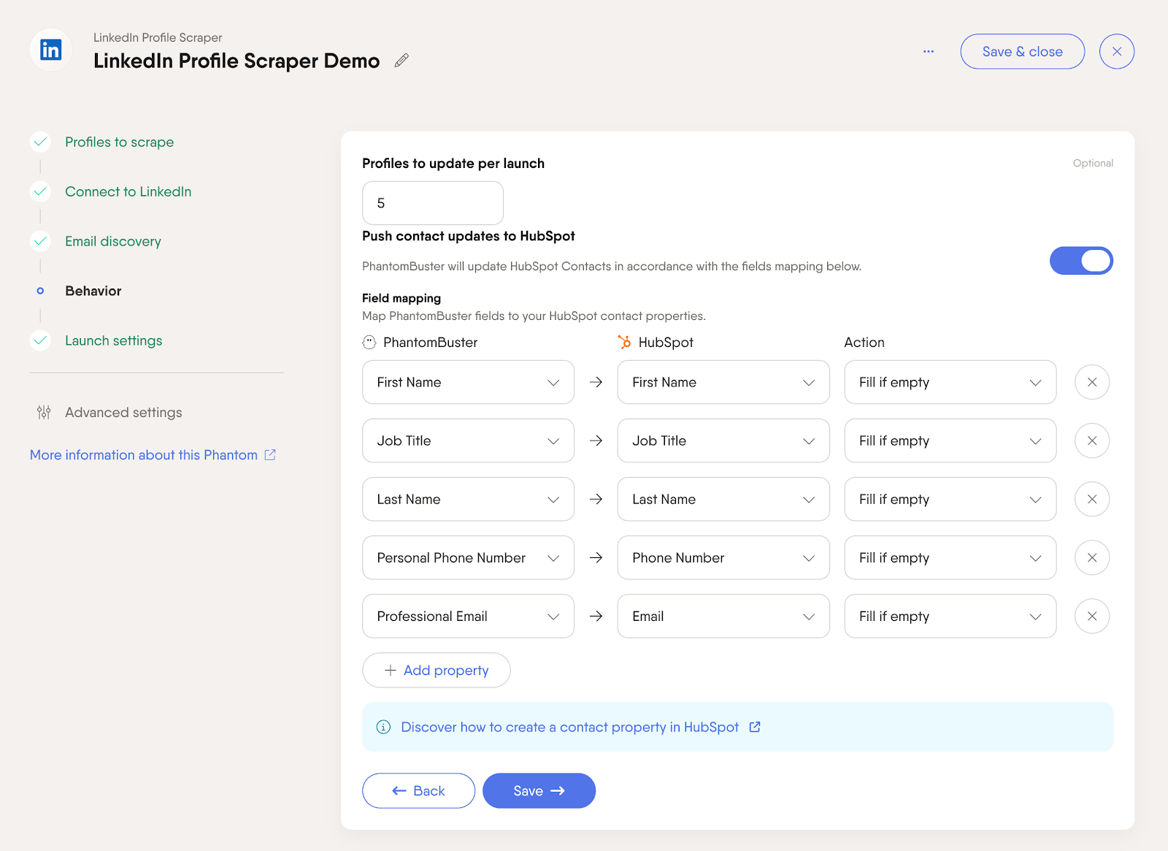Close the setup with the round X button
This screenshot has height=851, width=1168.
[x=1117, y=51]
